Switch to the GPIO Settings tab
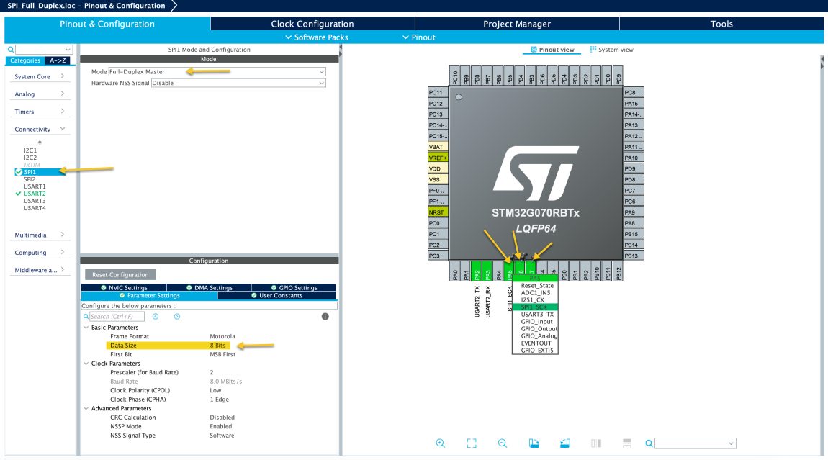The height and width of the screenshot is (460, 828). click(x=294, y=288)
